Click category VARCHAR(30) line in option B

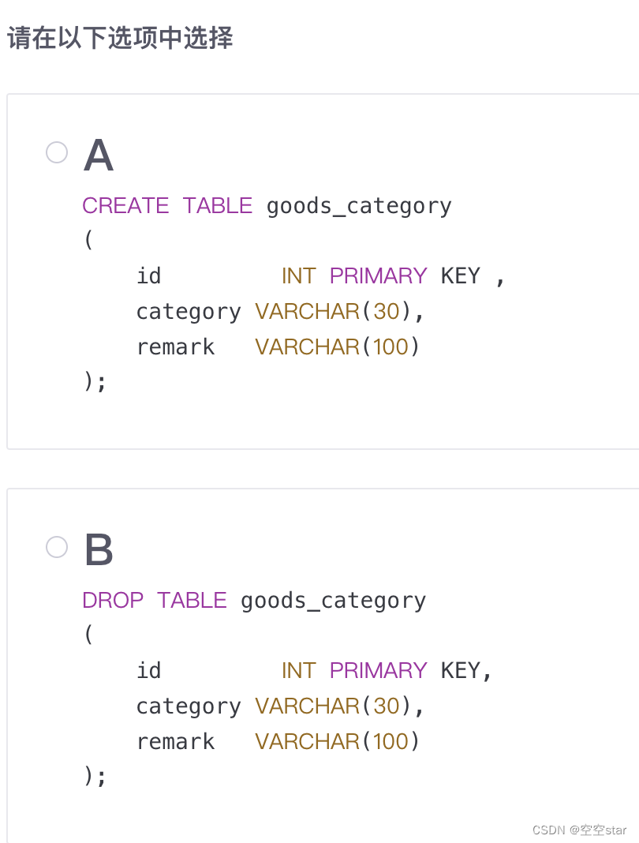coord(280,706)
